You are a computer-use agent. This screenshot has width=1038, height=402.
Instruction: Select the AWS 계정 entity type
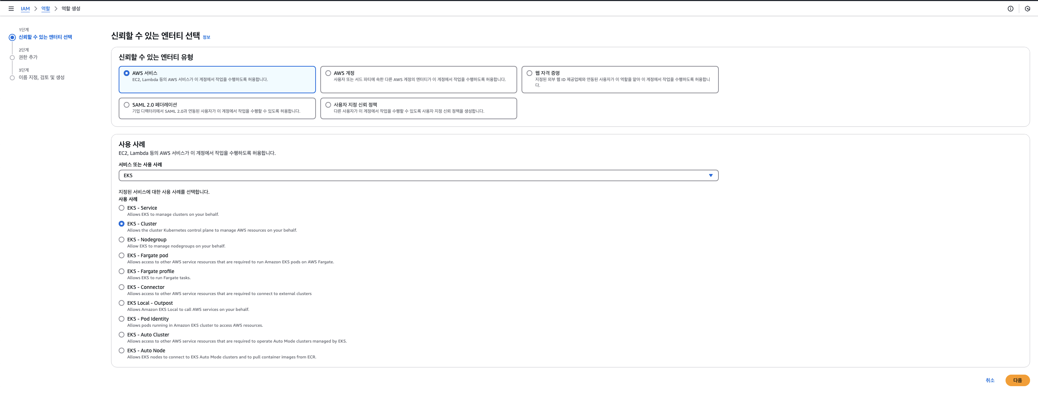pyautogui.click(x=328, y=73)
